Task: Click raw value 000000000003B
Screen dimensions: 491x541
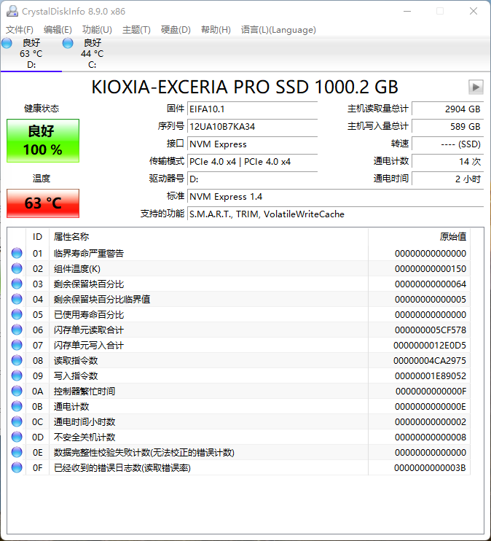Action: tap(430, 467)
